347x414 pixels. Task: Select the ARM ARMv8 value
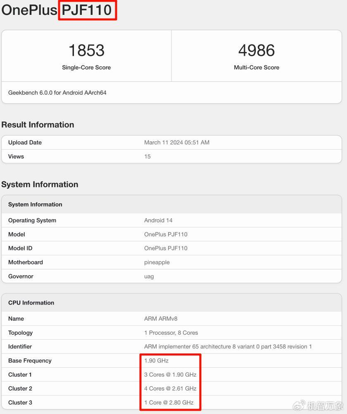tap(161, 319)
